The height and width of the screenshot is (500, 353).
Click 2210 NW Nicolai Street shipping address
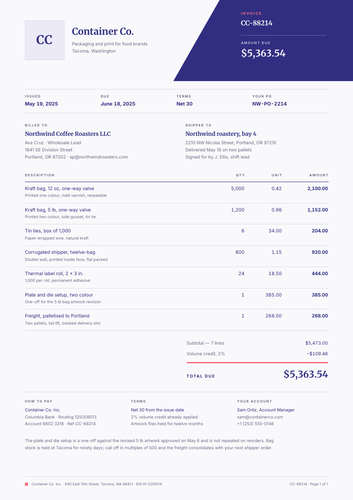tap(231, 142)
